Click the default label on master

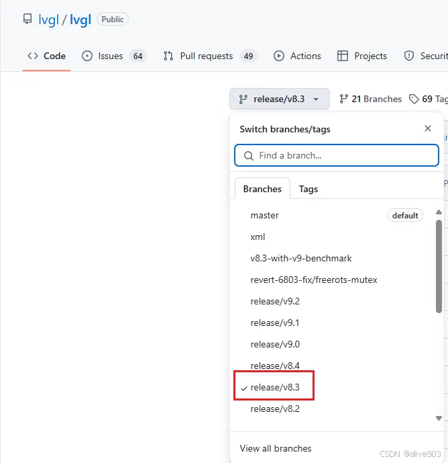[x=405, y=215]
